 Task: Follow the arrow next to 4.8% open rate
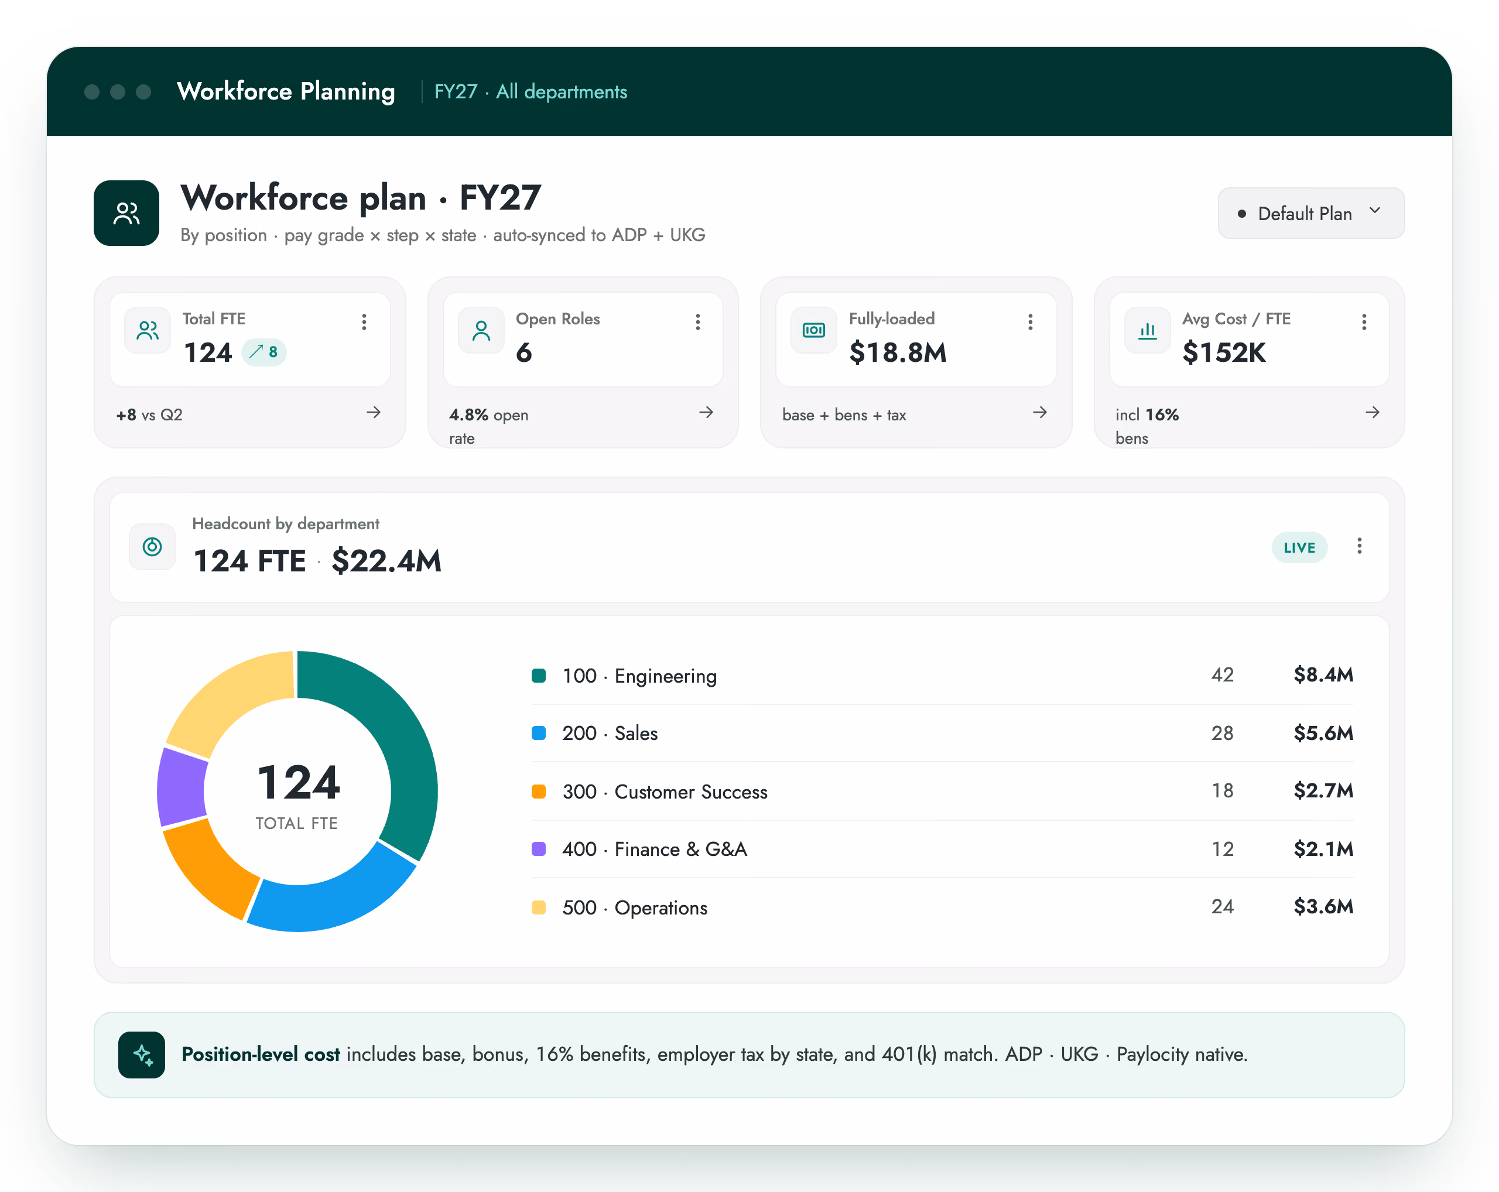pyautogui.click(x=706, y=412)
